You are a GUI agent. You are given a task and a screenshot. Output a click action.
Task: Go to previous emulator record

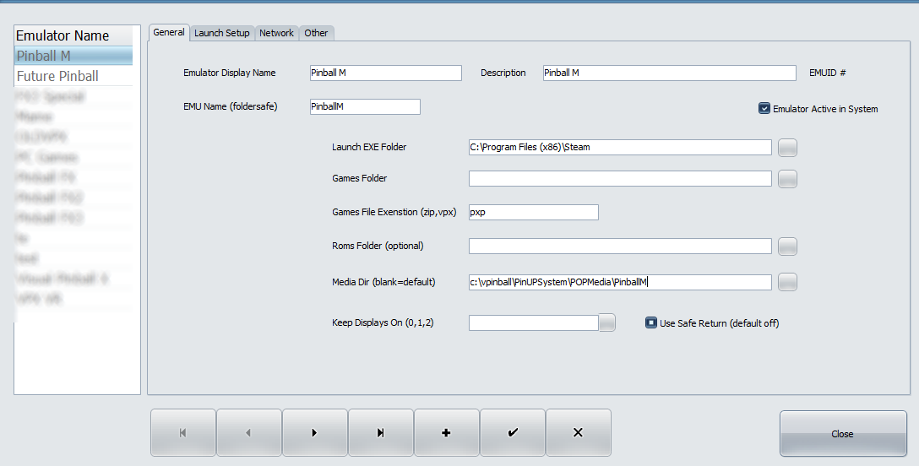(248, 433)
